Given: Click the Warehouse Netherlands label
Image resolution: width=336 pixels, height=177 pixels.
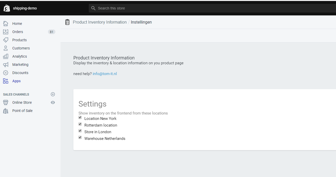Looking at the screenshot, I should tap(105, 139).
